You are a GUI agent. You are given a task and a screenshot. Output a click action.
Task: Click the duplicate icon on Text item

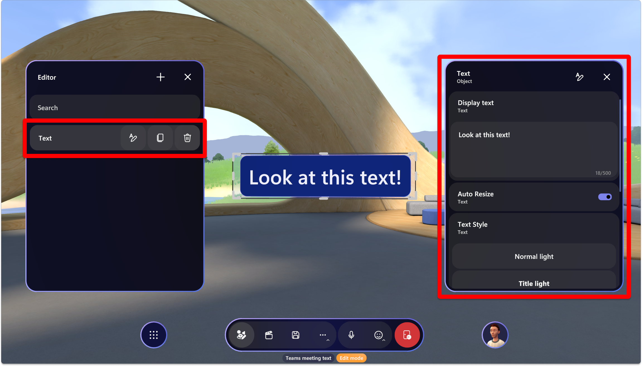160,138
